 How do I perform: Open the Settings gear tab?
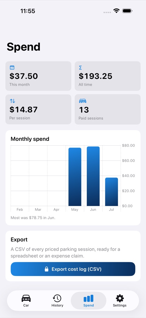click(120, 301)
